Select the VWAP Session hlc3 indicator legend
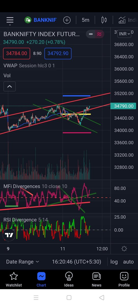138x306 pixels. 29,66
